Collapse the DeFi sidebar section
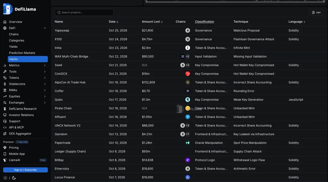This screenshot has width=328, height=182. (x=45, y=28)
